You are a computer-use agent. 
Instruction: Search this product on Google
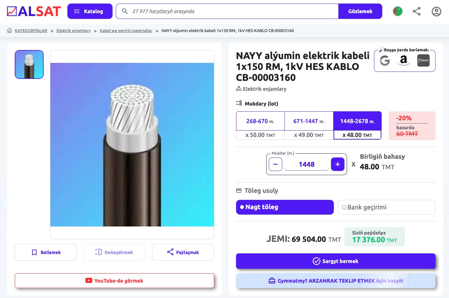point(385,60)
